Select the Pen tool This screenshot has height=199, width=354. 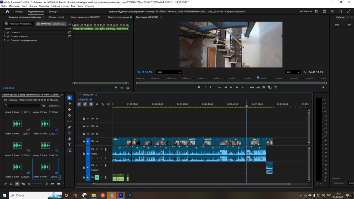click(69, 127)
